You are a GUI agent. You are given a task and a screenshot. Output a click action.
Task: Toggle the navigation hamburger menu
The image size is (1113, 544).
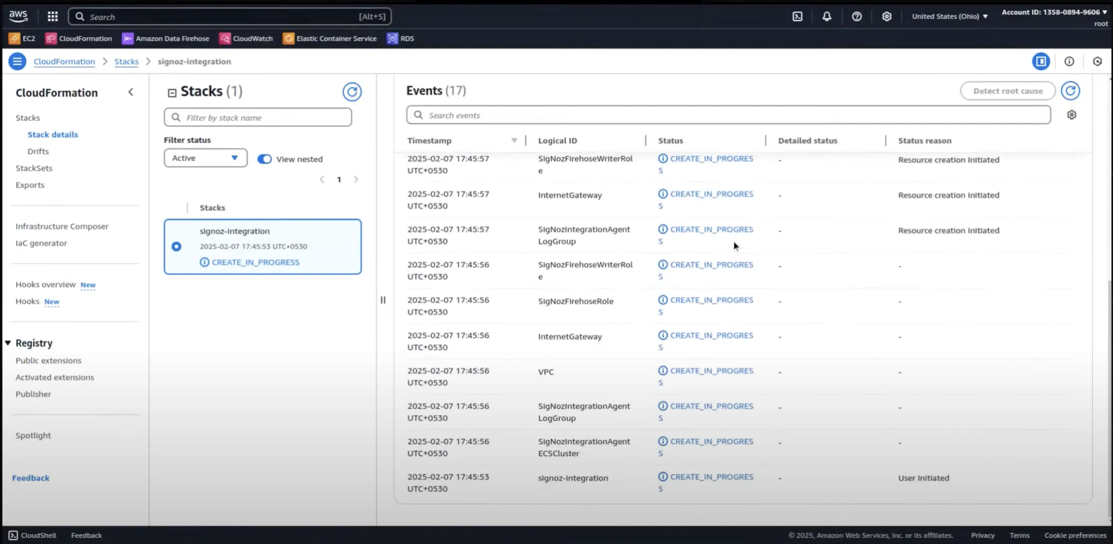pyautogui.click(x=17, y=61)
